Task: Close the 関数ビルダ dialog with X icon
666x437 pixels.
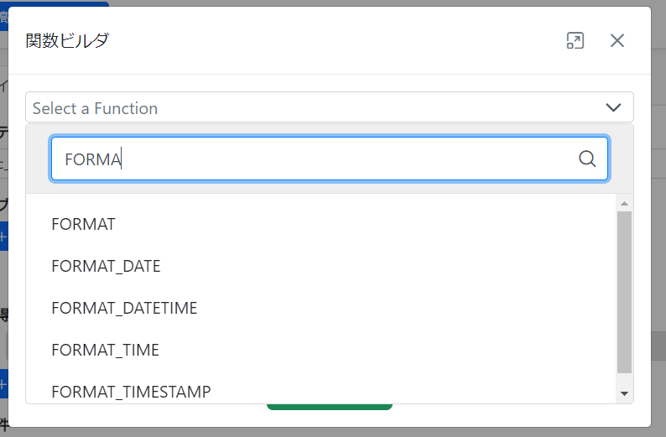Action: (617, 40)
